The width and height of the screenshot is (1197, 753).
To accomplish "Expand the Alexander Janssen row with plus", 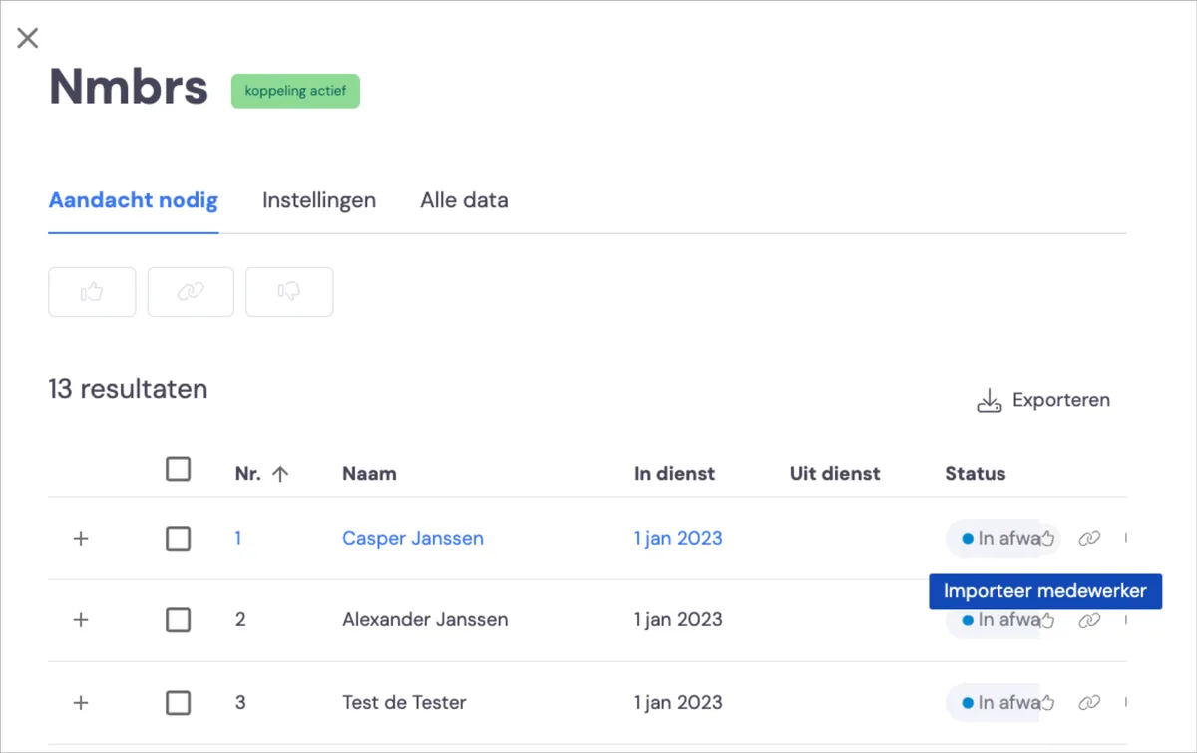I will [x=82, y=620].
